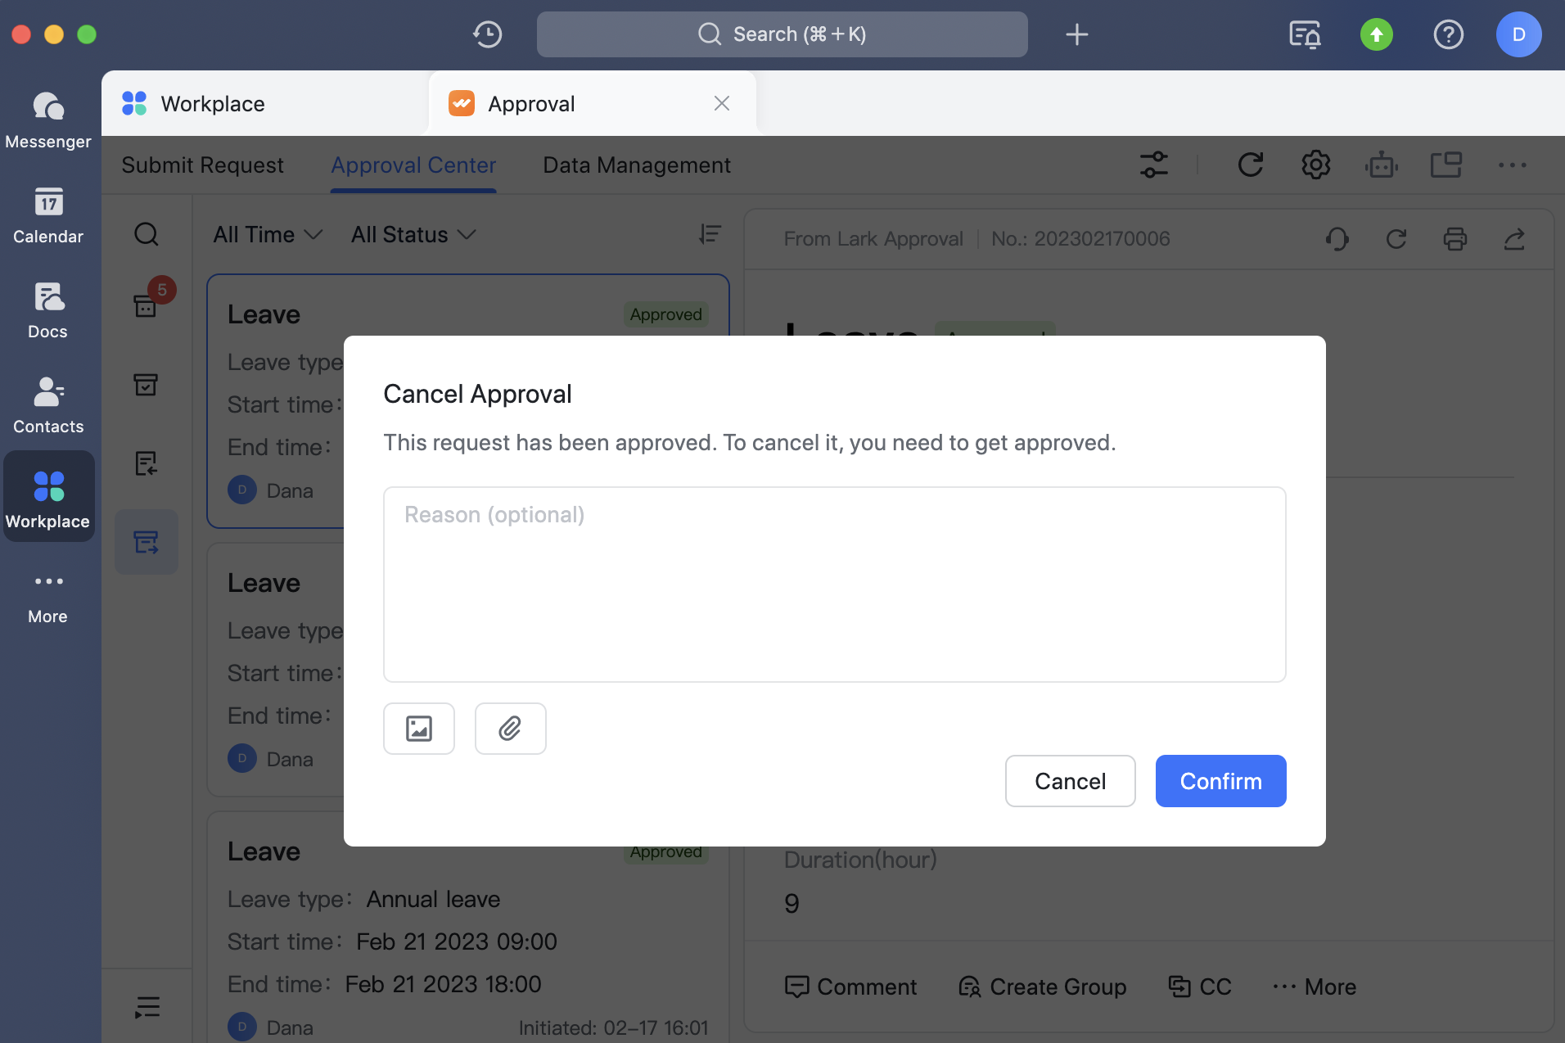
Task: Expand the All Time filter dropdown
Action: coord(267,235)
